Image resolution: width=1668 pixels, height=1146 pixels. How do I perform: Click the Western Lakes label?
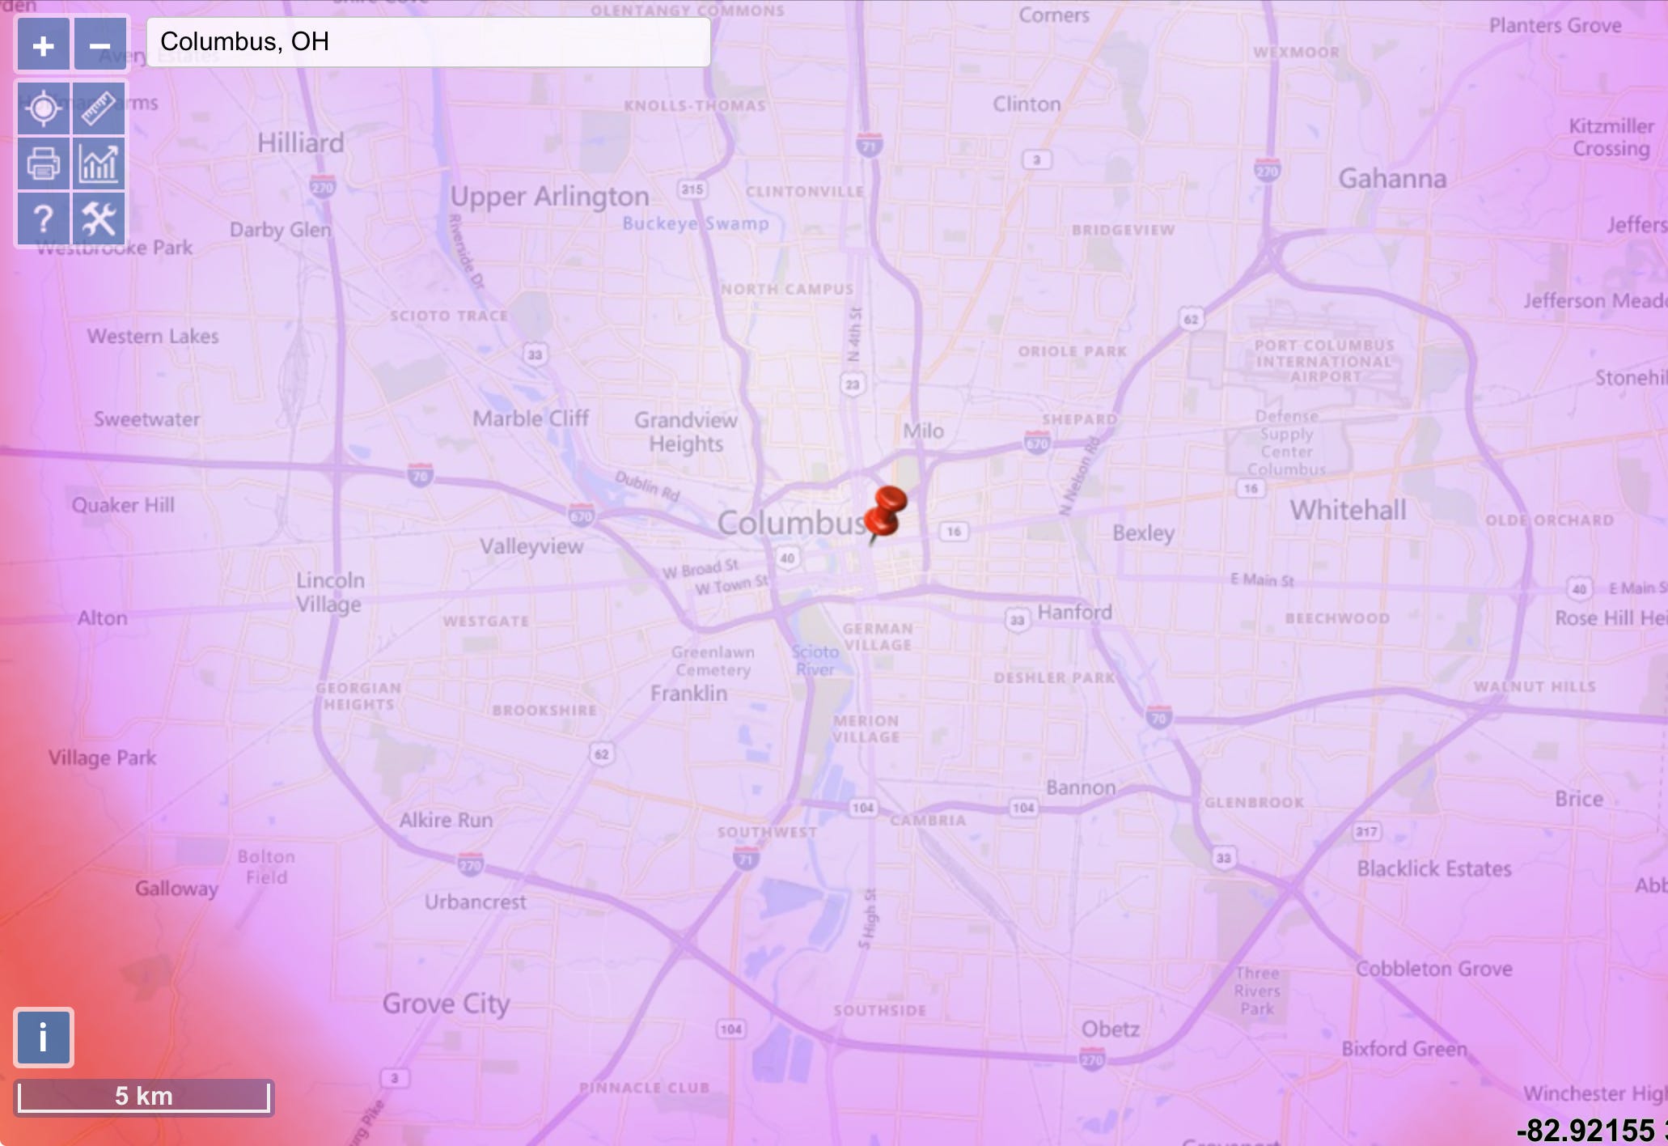tap(153, 336)
